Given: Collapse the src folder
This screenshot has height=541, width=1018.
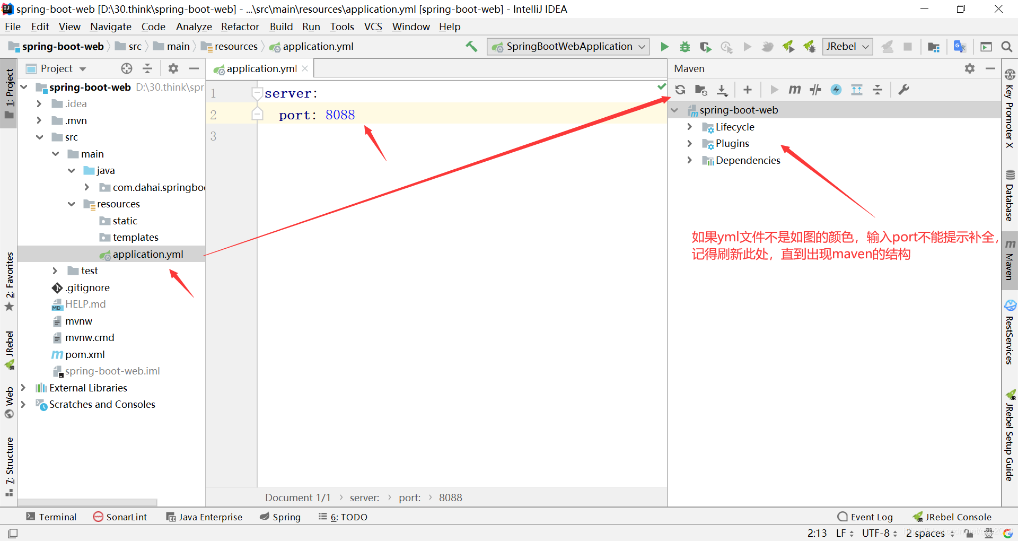Looking at the screenshot, I should [x=39, y=137].
